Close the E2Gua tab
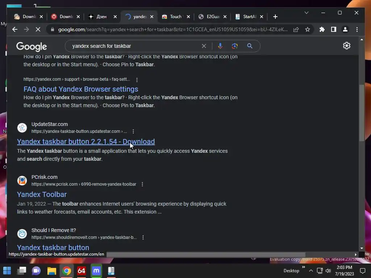 point(225,17)
